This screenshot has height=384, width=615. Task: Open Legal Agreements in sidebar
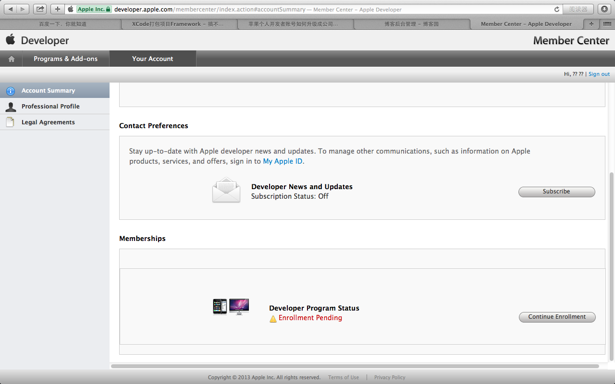click(x=55, y=122)
